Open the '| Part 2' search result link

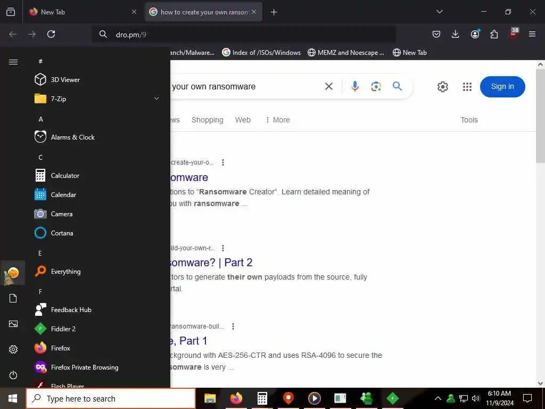point(211,263)
